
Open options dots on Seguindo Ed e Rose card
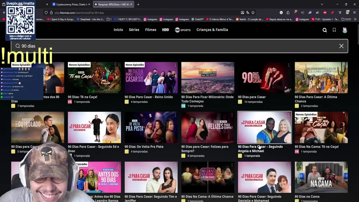pyautogui.click(x=119, y=115)
